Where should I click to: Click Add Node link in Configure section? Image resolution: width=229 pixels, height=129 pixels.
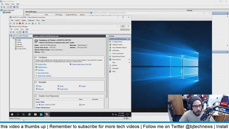(41, 70)
